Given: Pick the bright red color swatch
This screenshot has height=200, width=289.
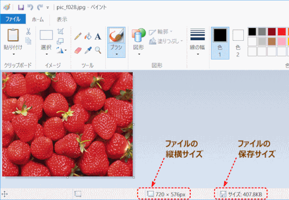Looking at the screenshot, I should coord(281,32).
